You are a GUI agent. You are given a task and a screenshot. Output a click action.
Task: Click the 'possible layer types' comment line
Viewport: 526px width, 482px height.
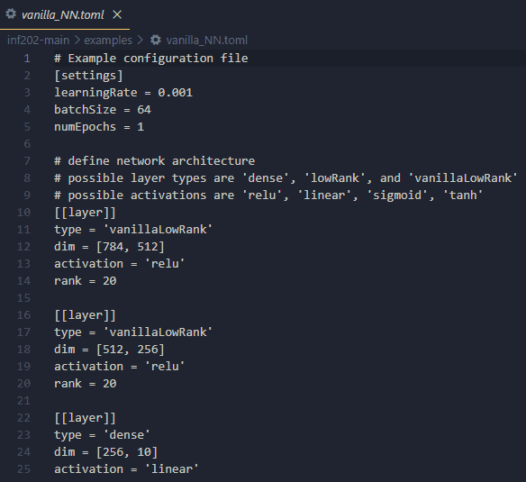(x=286, y=178)
